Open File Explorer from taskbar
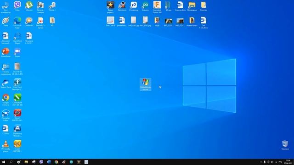The image size is (294, 165). pos(26,162)
